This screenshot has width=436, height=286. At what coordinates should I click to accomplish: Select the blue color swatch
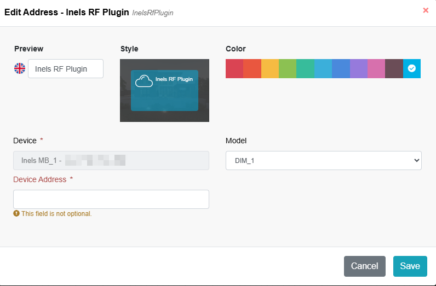pyautogui.click(x=341, y=68)
